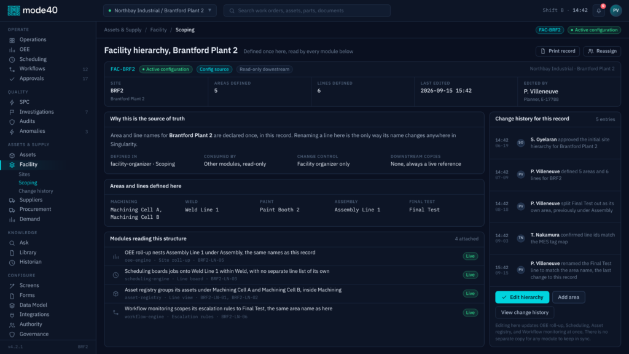Click the Add area button

pos(568,297)
